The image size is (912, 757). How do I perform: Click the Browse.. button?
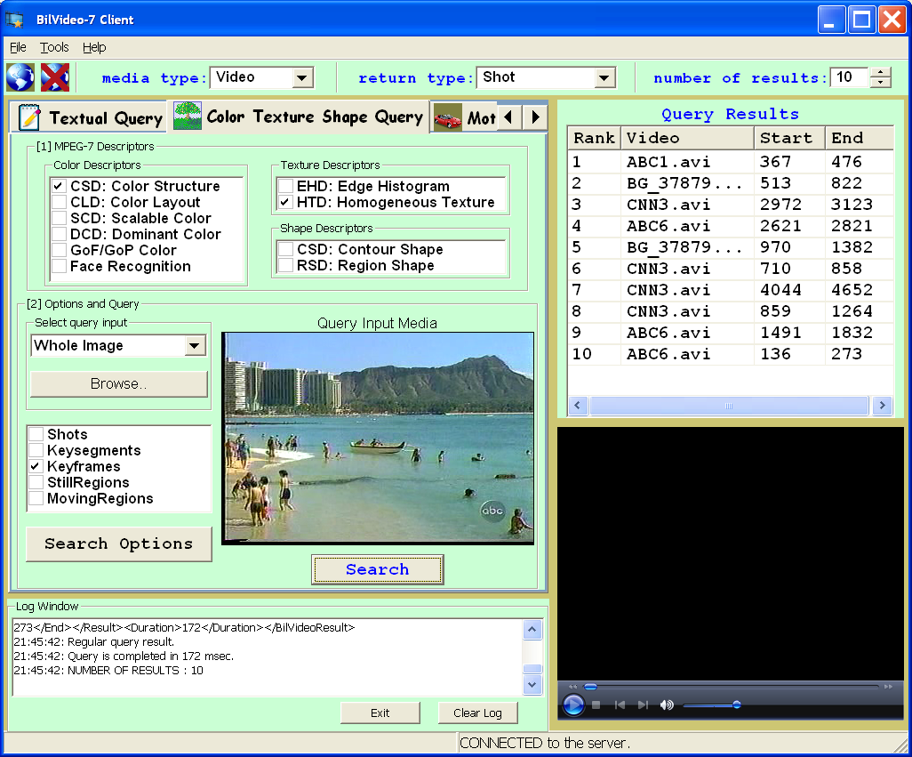(x=119, y=384)
